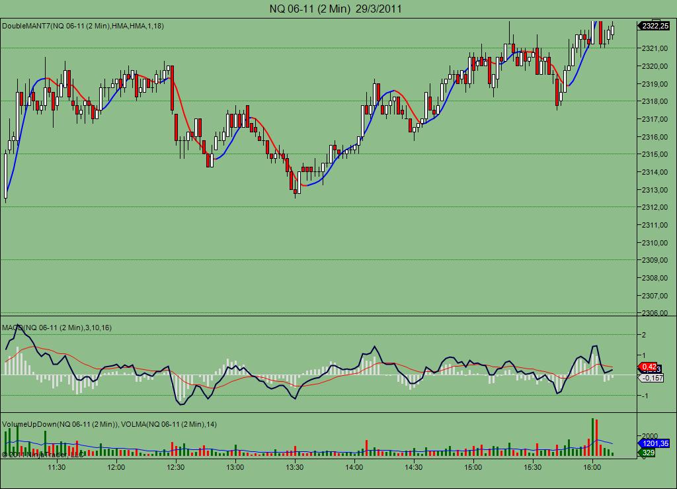This screenshot has height=489, width=677.
Task: Click the MACD scale value 2
Action: 644,335
